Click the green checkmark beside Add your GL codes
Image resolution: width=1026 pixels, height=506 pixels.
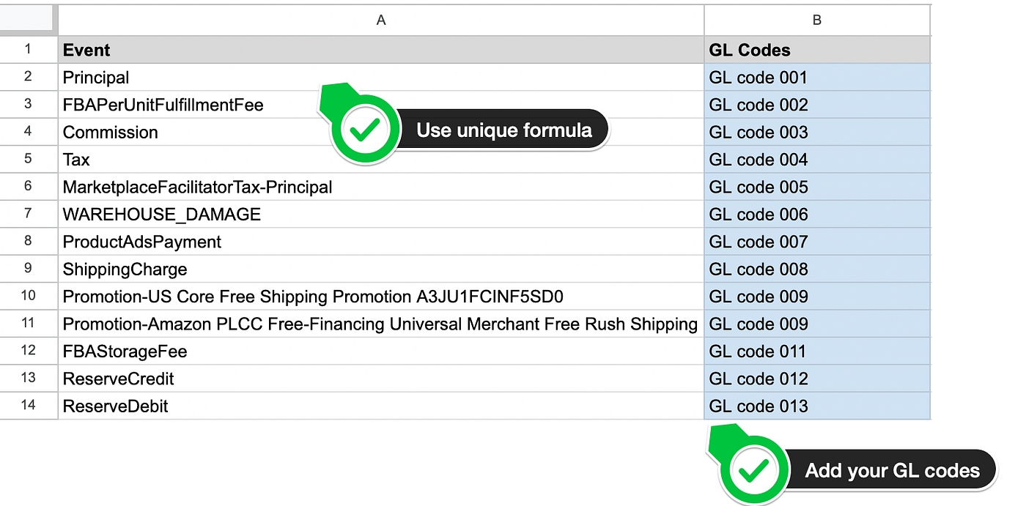point(754,471)
